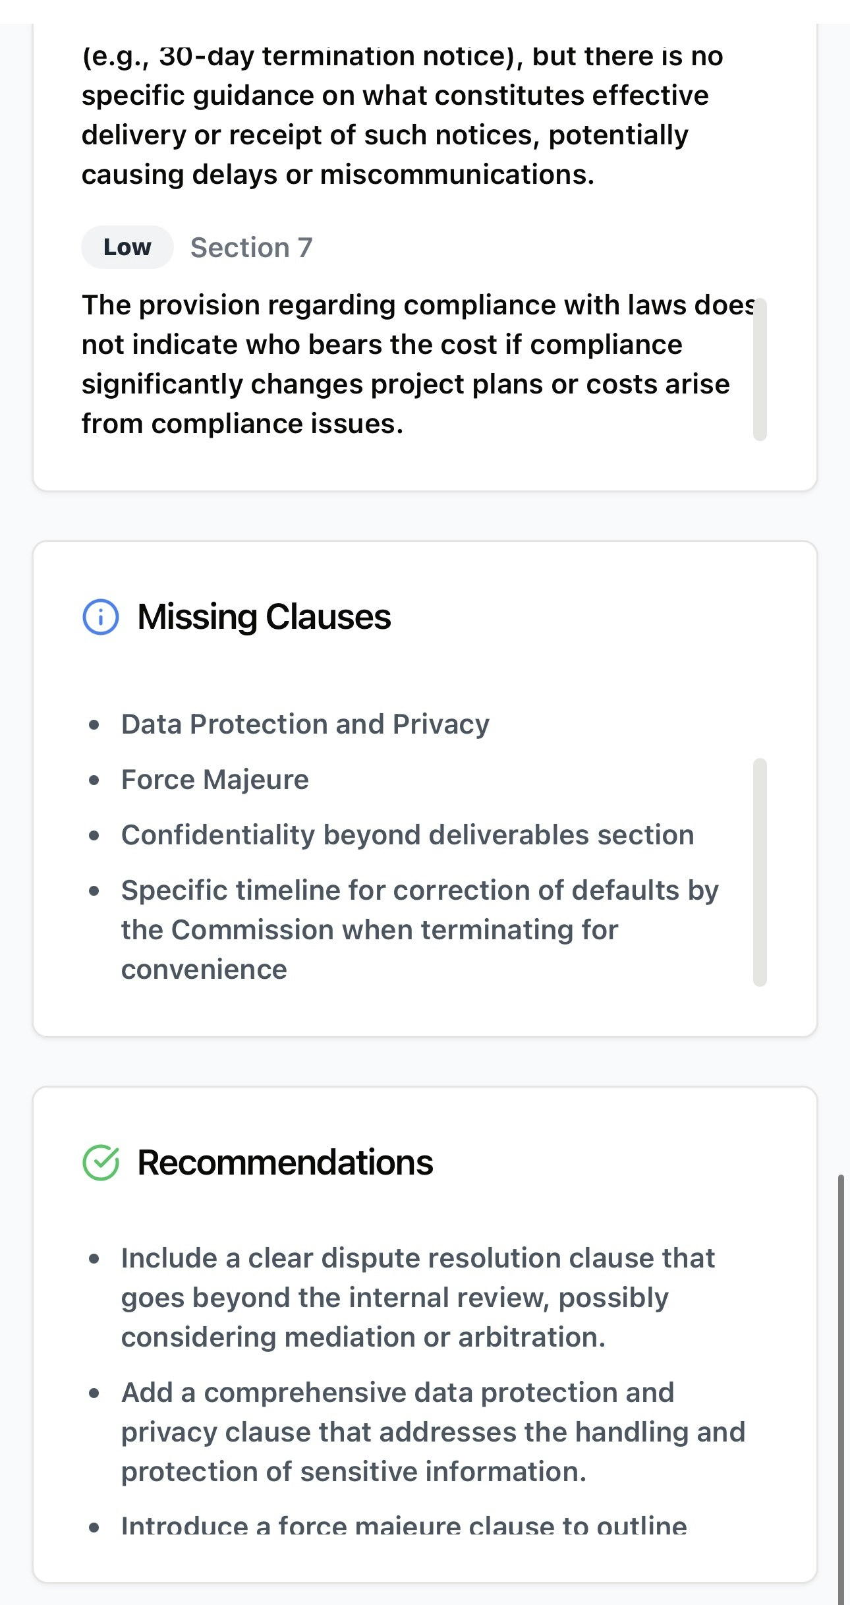The width and height of the screenshot is (850, 1605).
Task: Click the blue info icon beside Missing Clauses
Action: coord(101,618)
